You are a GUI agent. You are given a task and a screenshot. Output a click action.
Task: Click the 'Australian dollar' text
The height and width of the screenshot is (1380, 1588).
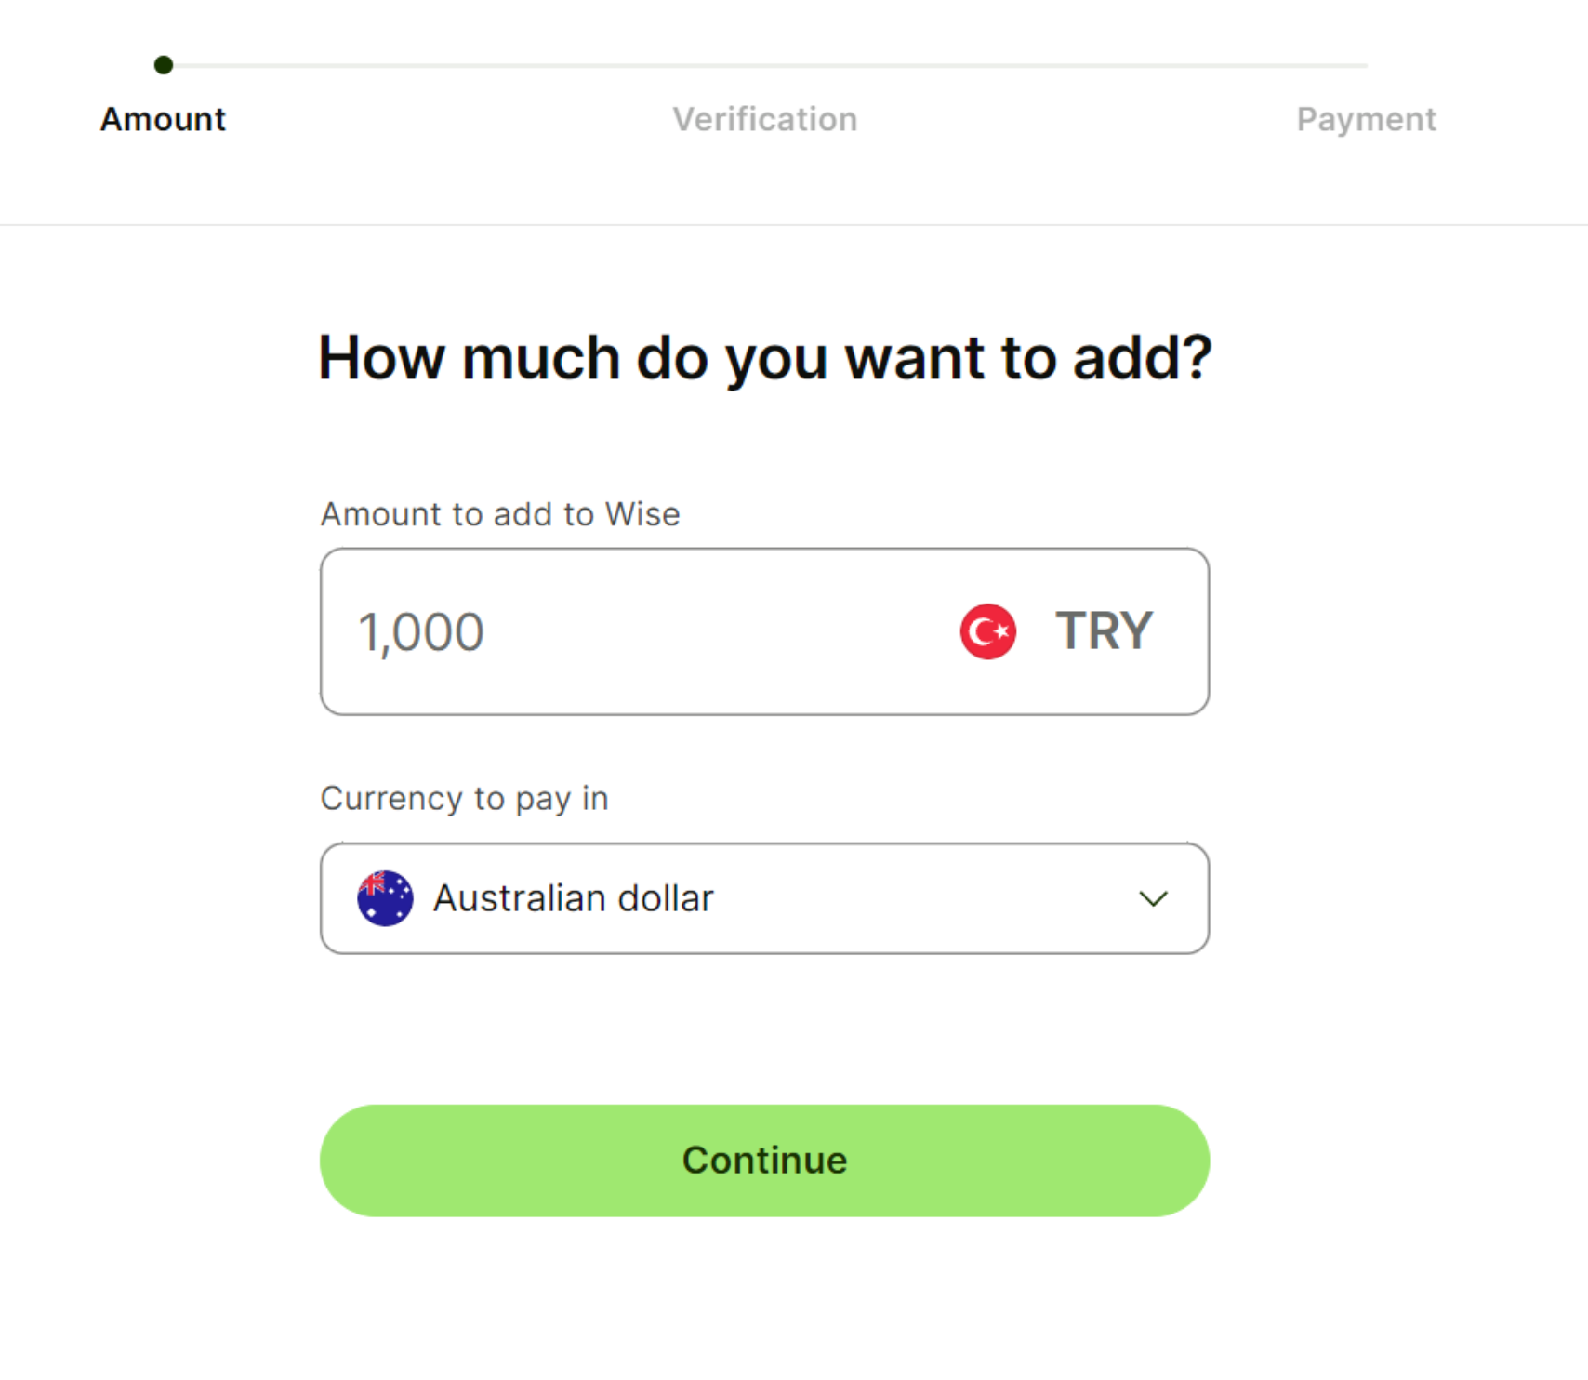tap(574, 898)
